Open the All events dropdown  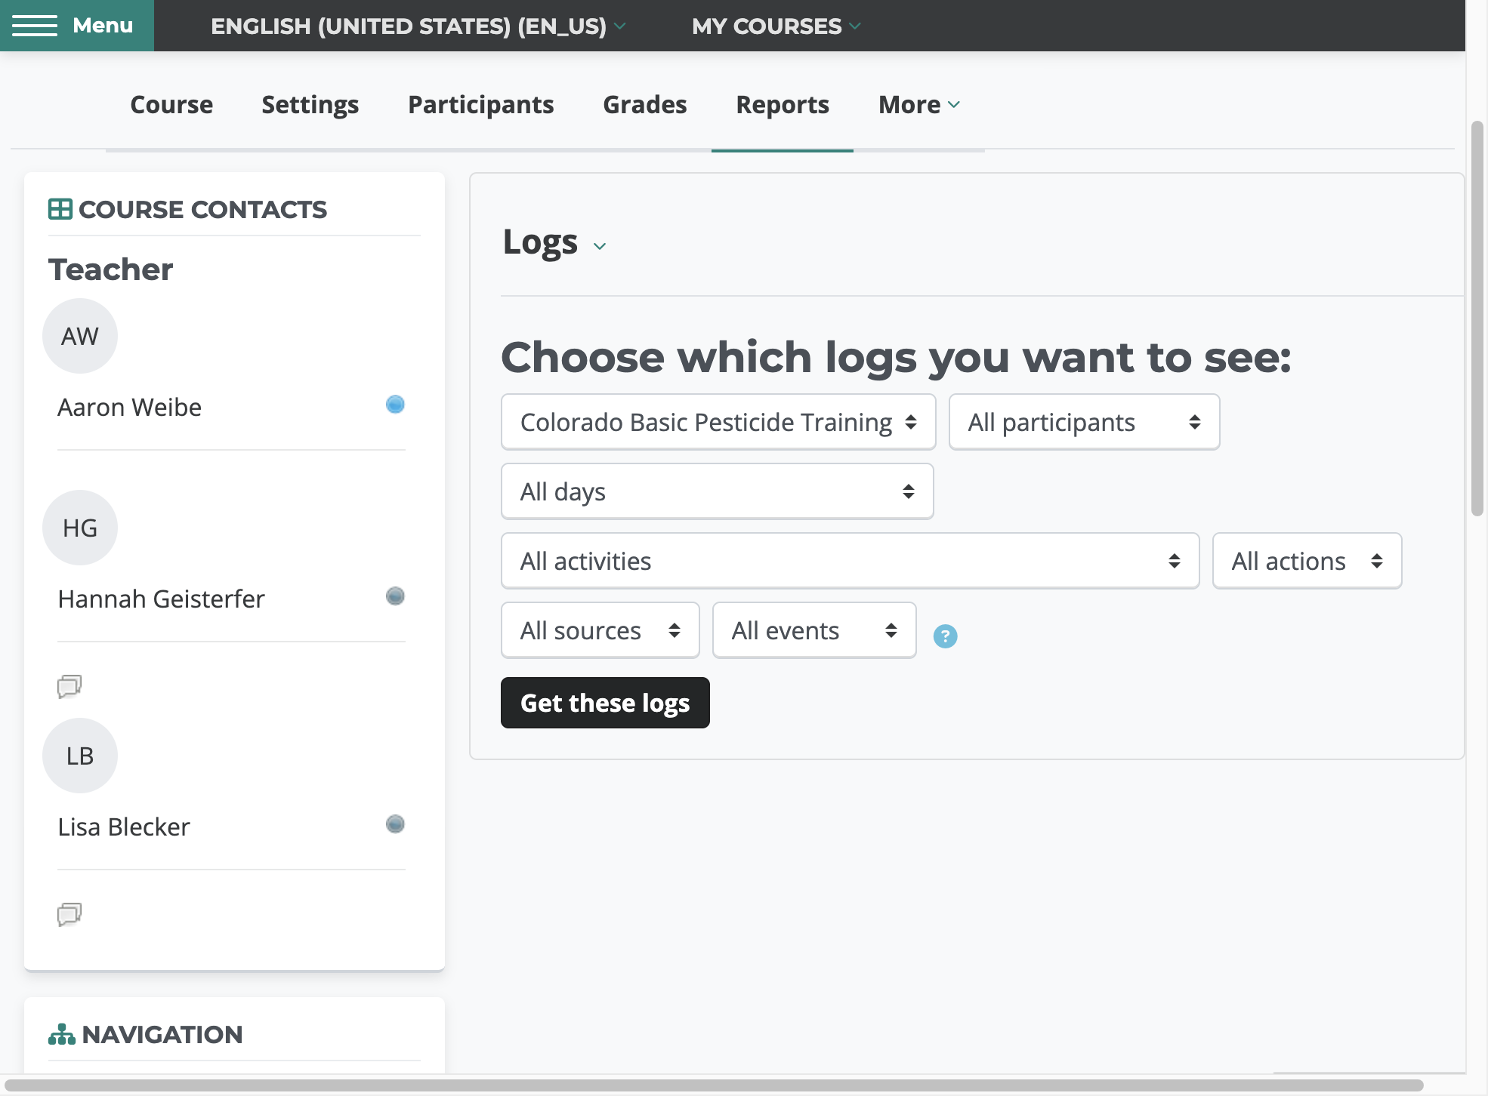[814, 630]
